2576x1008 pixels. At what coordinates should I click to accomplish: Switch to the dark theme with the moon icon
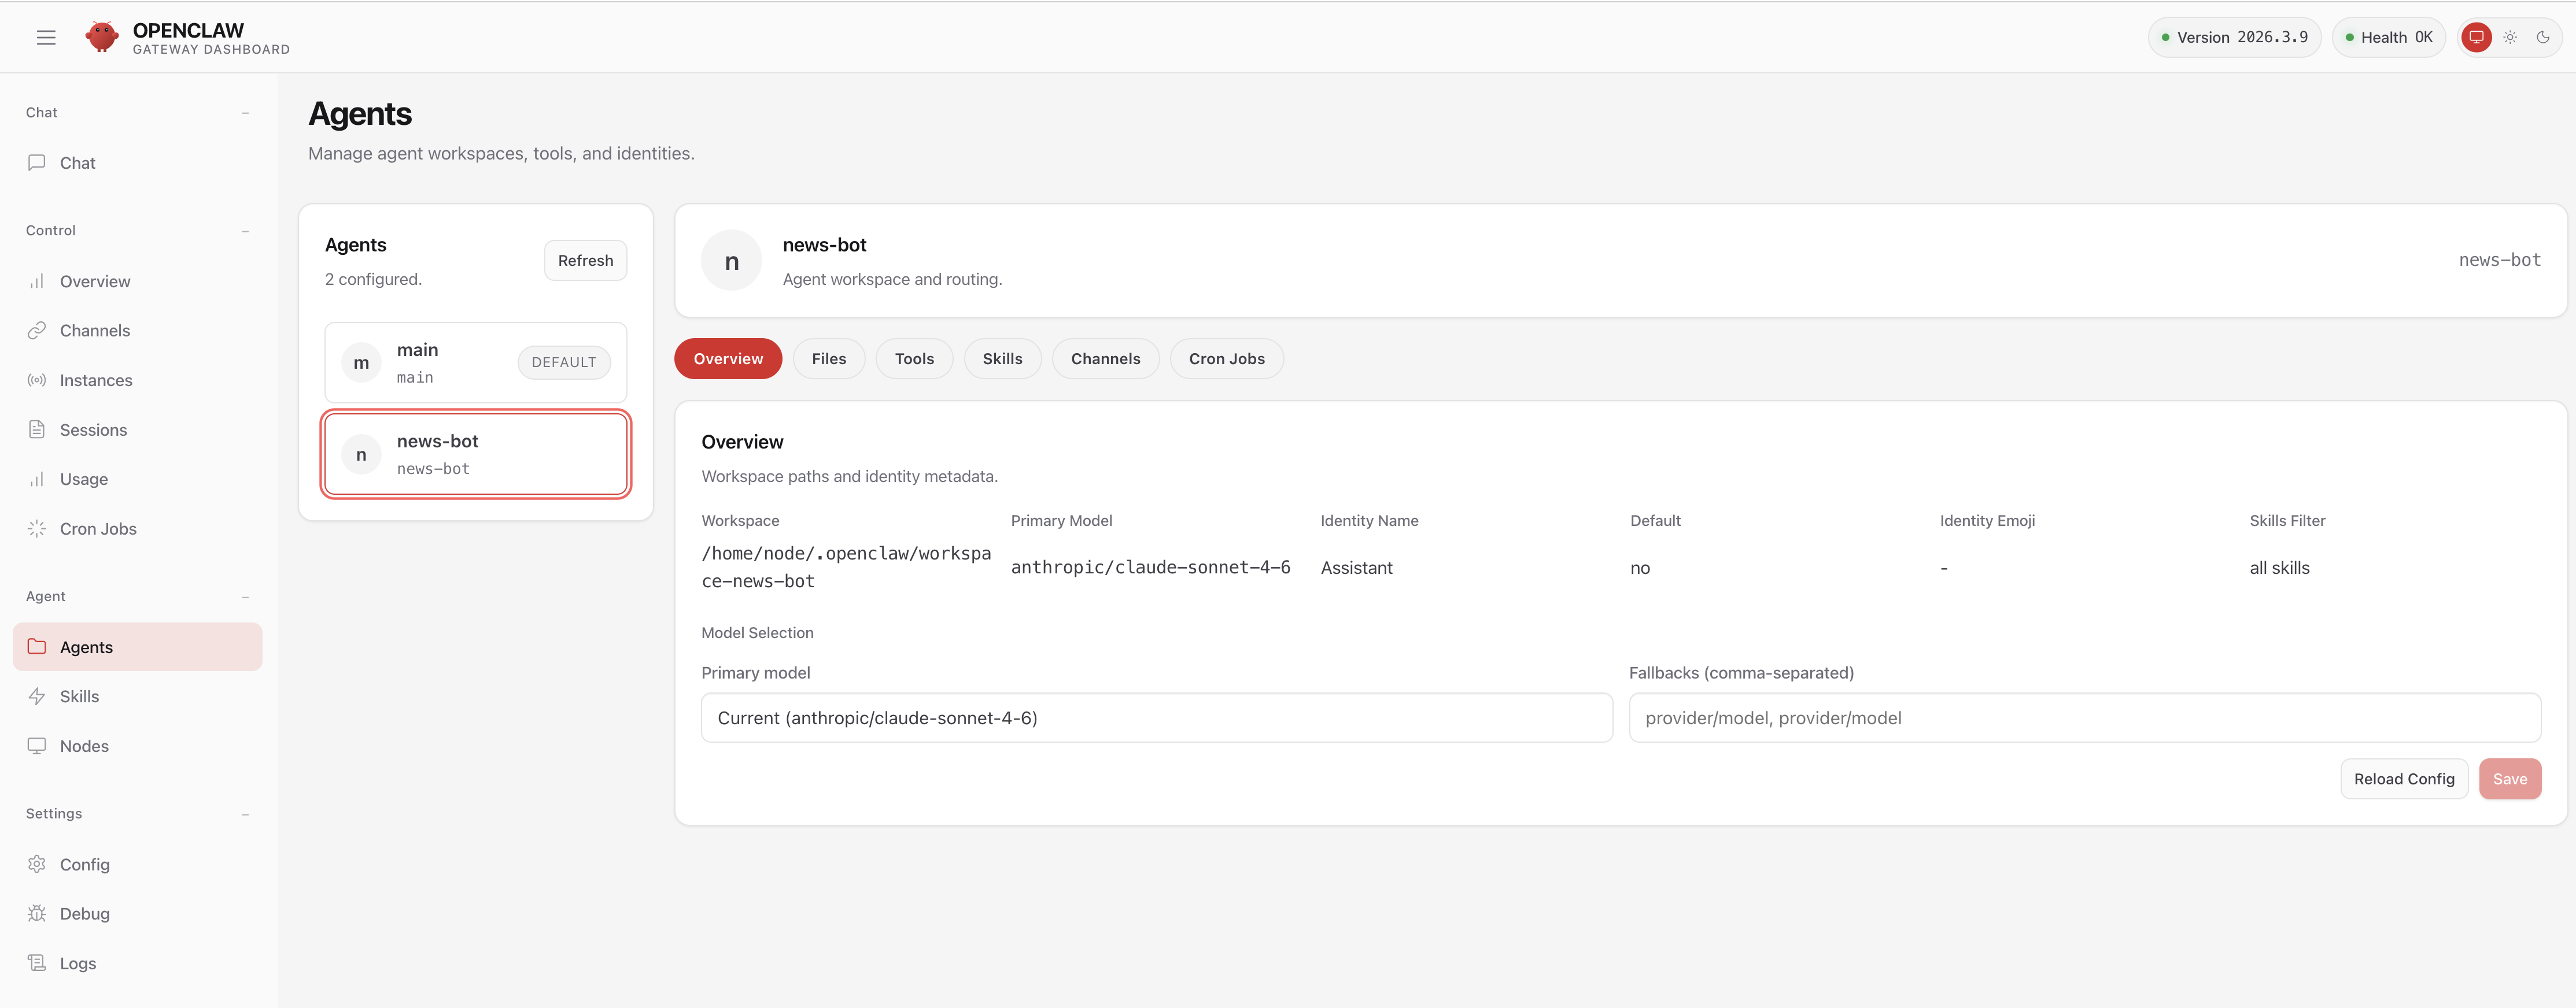(x=2543, y=37)
